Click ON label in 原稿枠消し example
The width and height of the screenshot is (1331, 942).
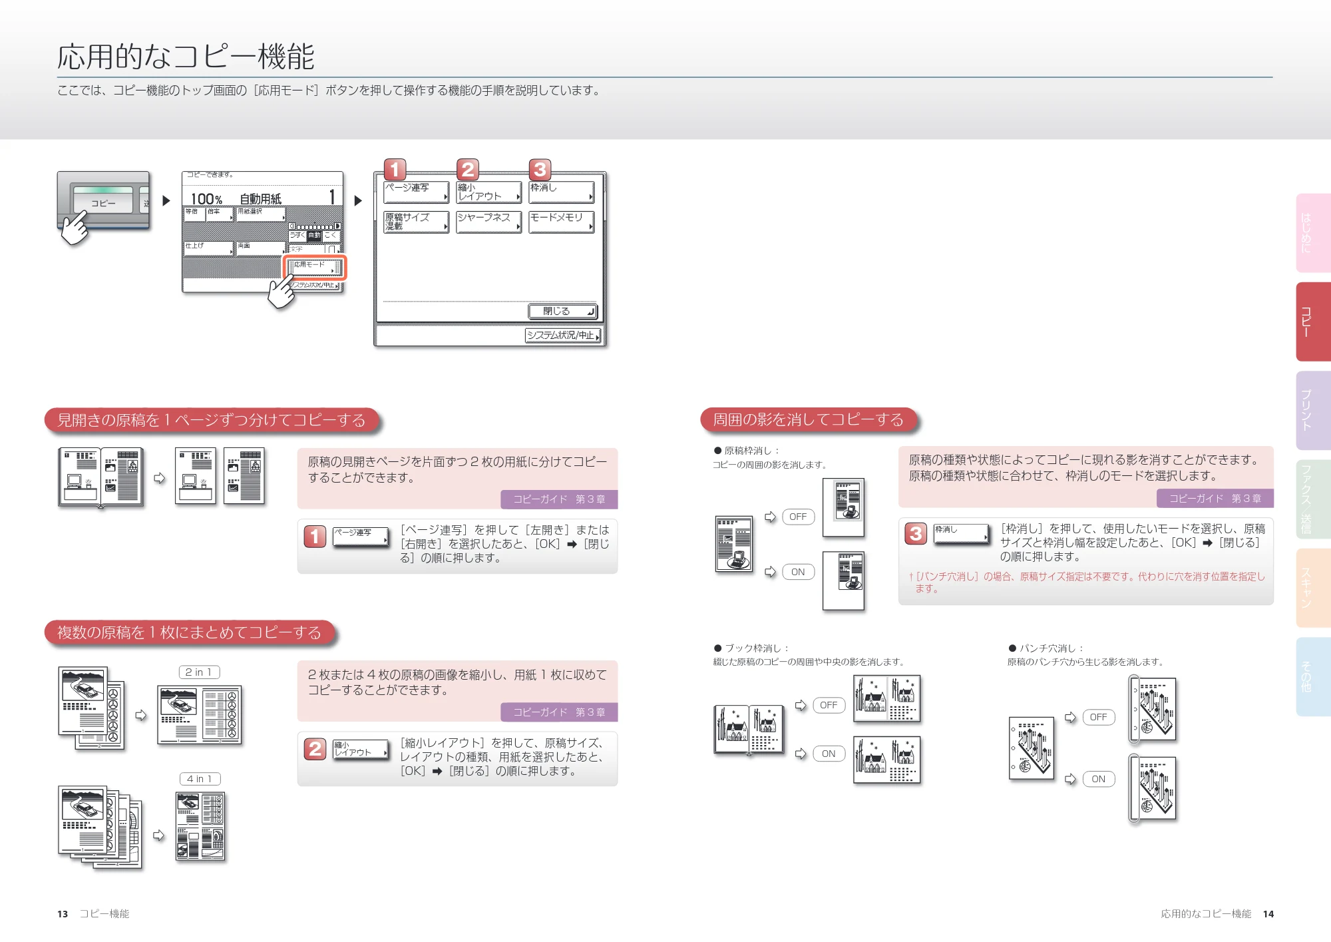pyautogui.click(x=798, y=572)
